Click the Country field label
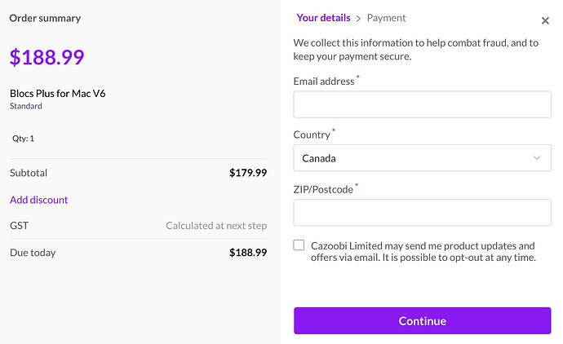 tap(312, 135)
